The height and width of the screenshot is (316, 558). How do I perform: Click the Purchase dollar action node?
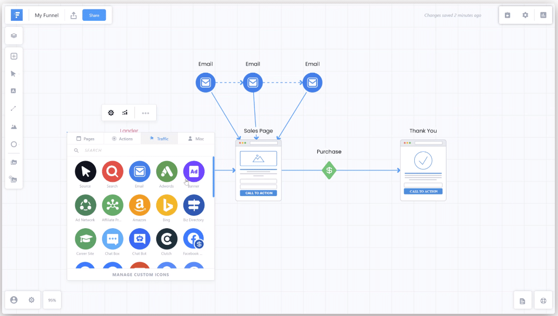(329, 170)
